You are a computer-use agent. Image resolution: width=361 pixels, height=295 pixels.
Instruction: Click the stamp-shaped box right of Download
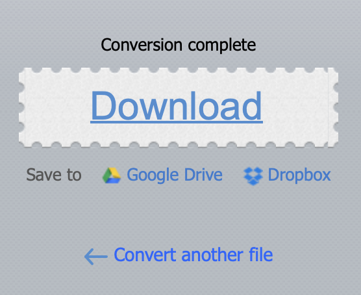tap(301, 108)
